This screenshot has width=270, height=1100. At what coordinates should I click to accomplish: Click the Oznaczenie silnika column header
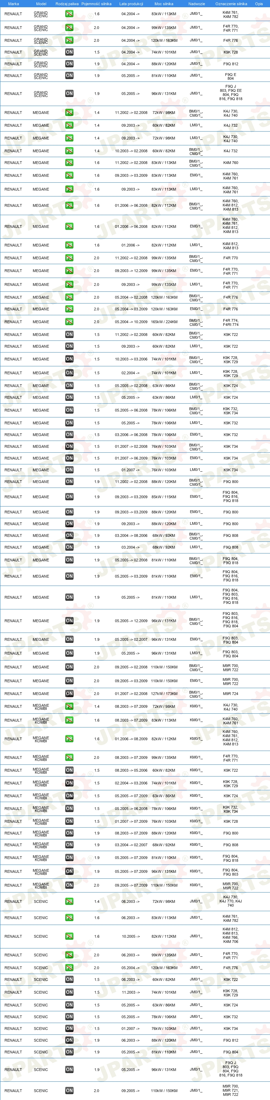pos(231,4)
